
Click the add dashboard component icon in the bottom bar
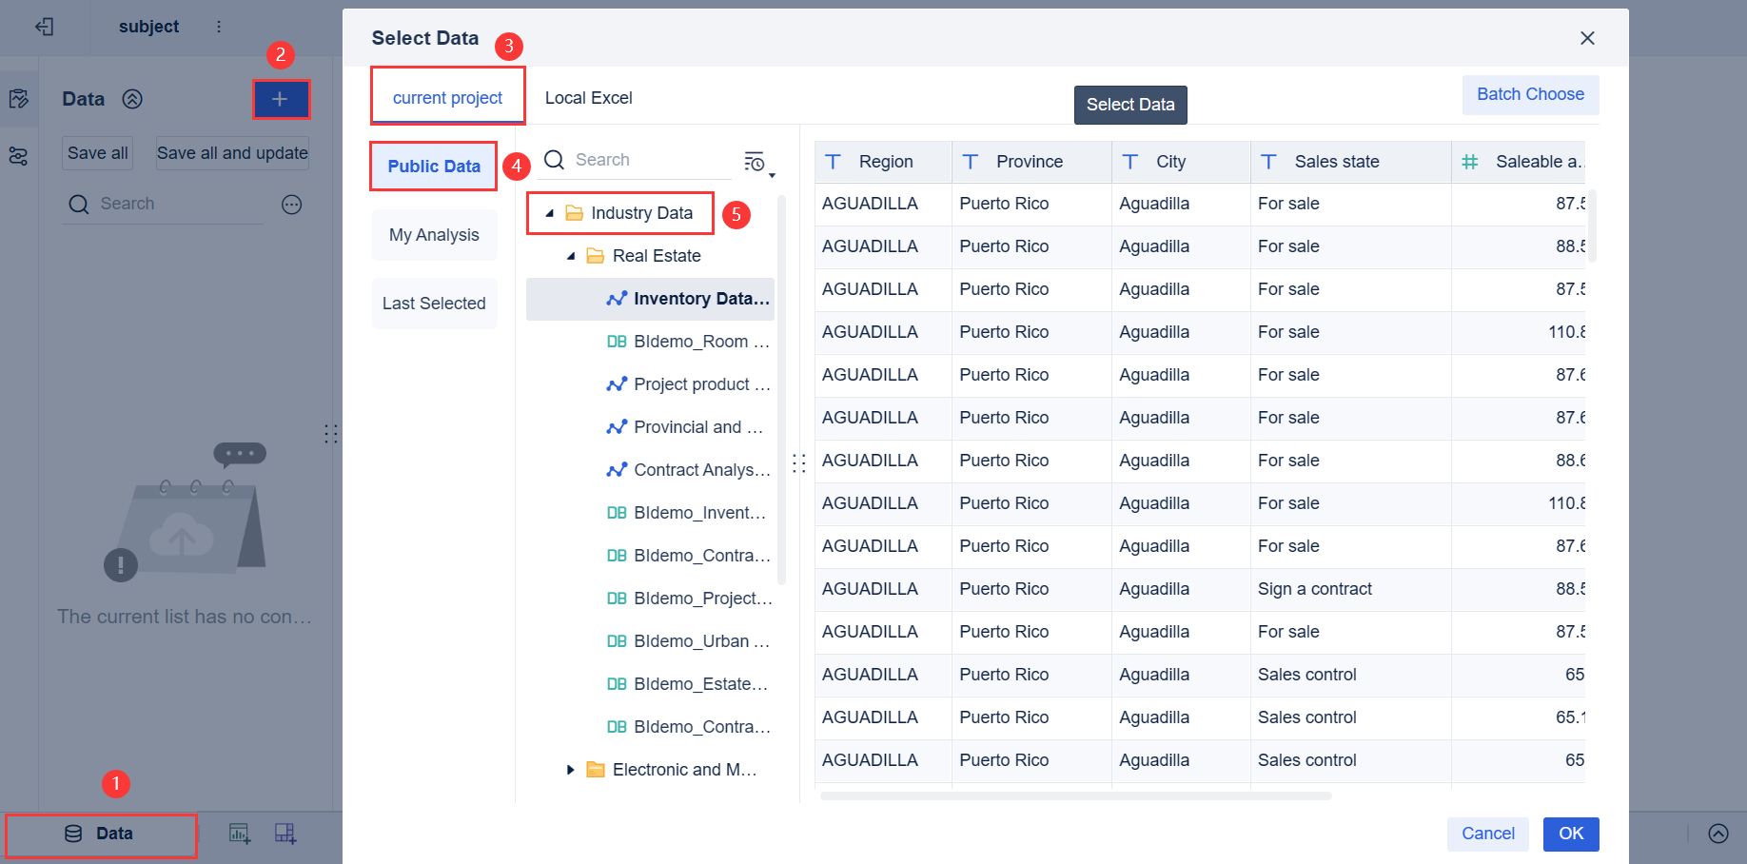pos(284,834)
